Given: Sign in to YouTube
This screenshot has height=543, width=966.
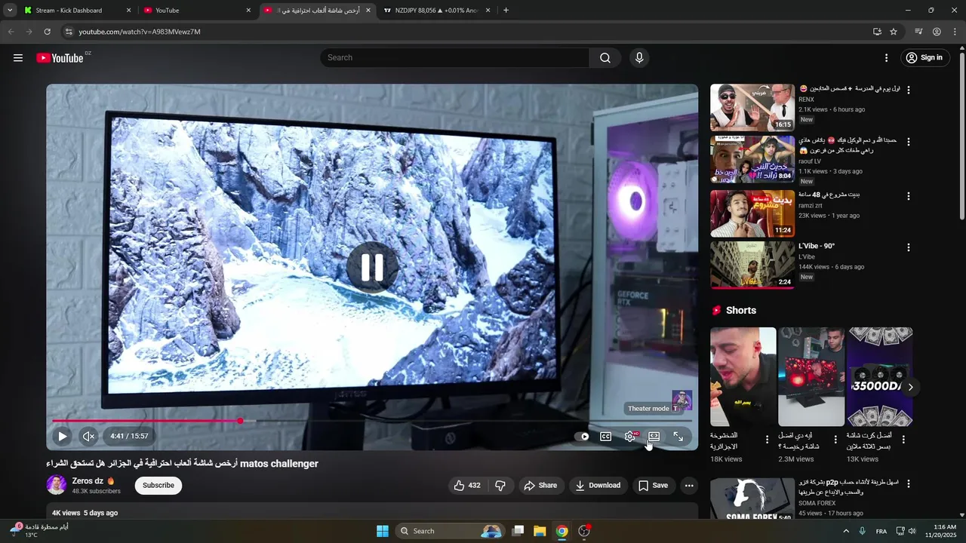Looking at the screenshot, I should click(x=924, y=58).
